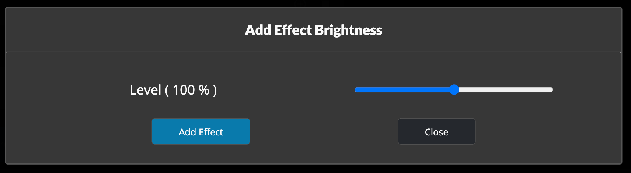Click the leftmost end of the slider track

(x=356, y=90)
